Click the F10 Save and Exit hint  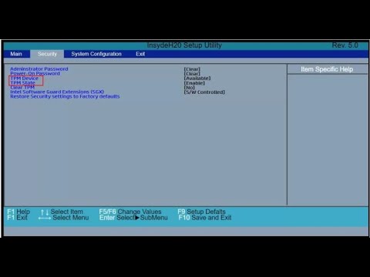coord(205,218)
